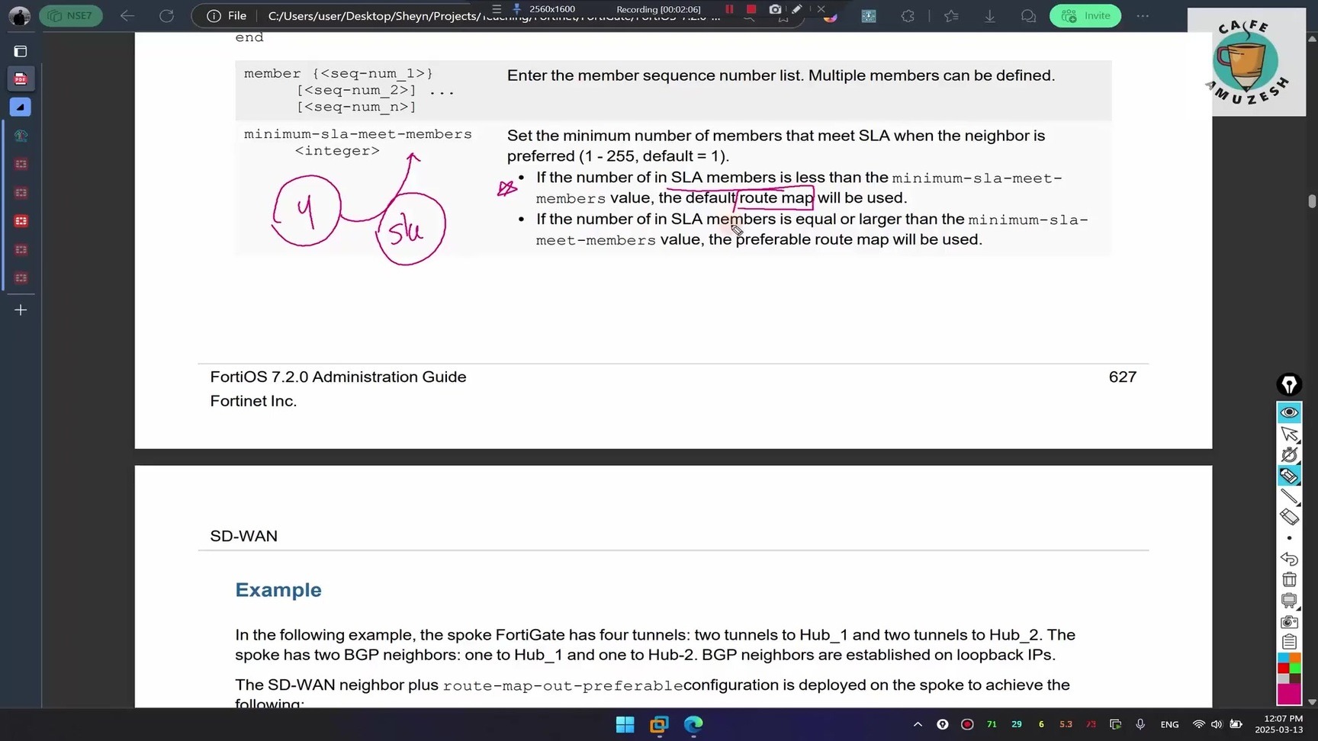Stop the screen recording
The height and width of the screenshot is (741, 1318).
(751, 9)
